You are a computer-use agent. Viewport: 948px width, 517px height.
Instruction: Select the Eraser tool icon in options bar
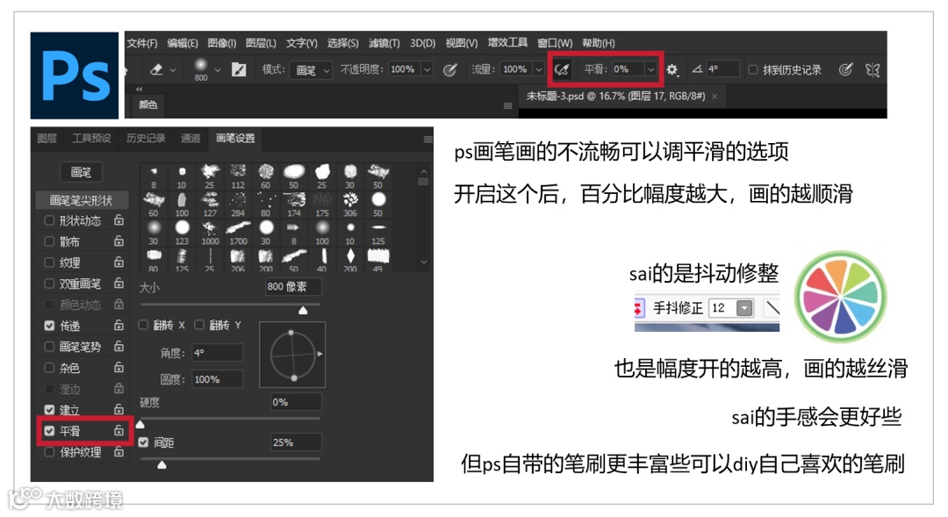point(156,69)
